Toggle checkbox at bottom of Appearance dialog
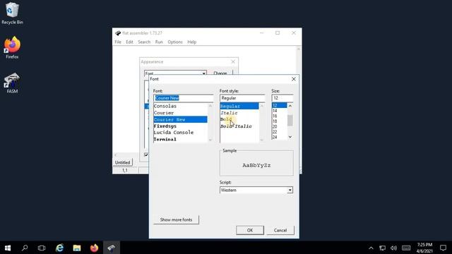The image size is (452, 254). click(146, 155)
